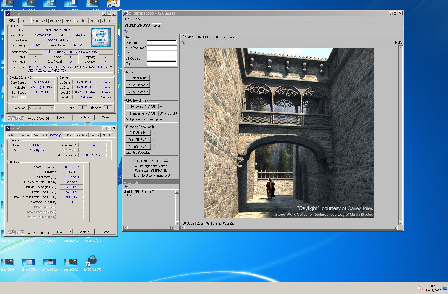Click the rendered Daylight picture
Screen dimensions: 448x294
click(289, 133)
